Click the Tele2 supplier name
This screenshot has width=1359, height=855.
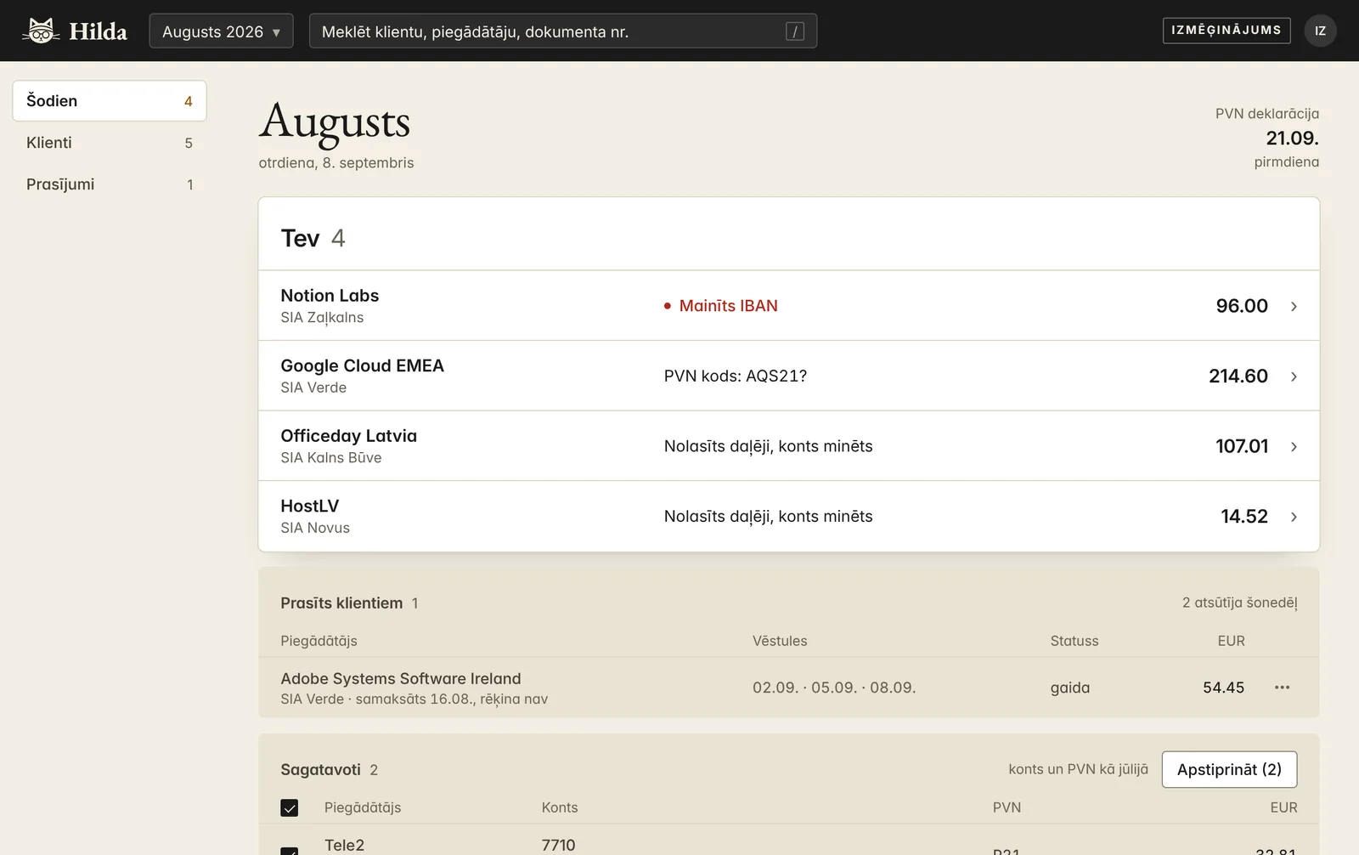[x=344, y=845]
